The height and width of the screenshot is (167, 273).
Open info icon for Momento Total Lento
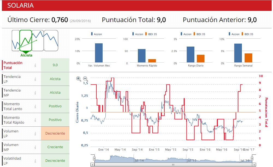(x=35, y=106)
